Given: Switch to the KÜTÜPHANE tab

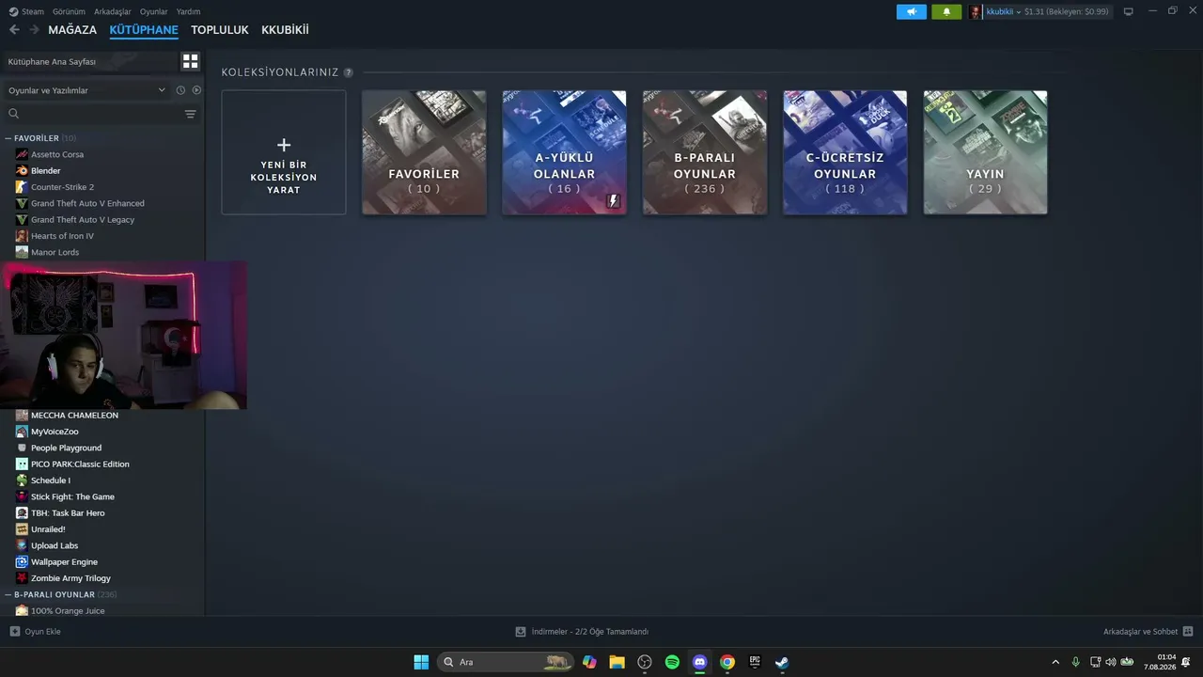Looking at the screenshot, I should (x=144, y=30).
